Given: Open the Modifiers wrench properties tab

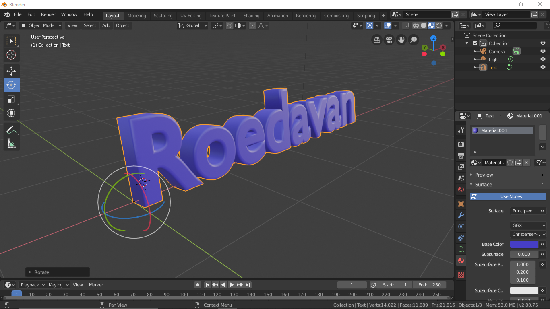Looking at the screenshot, I should 461,215.
